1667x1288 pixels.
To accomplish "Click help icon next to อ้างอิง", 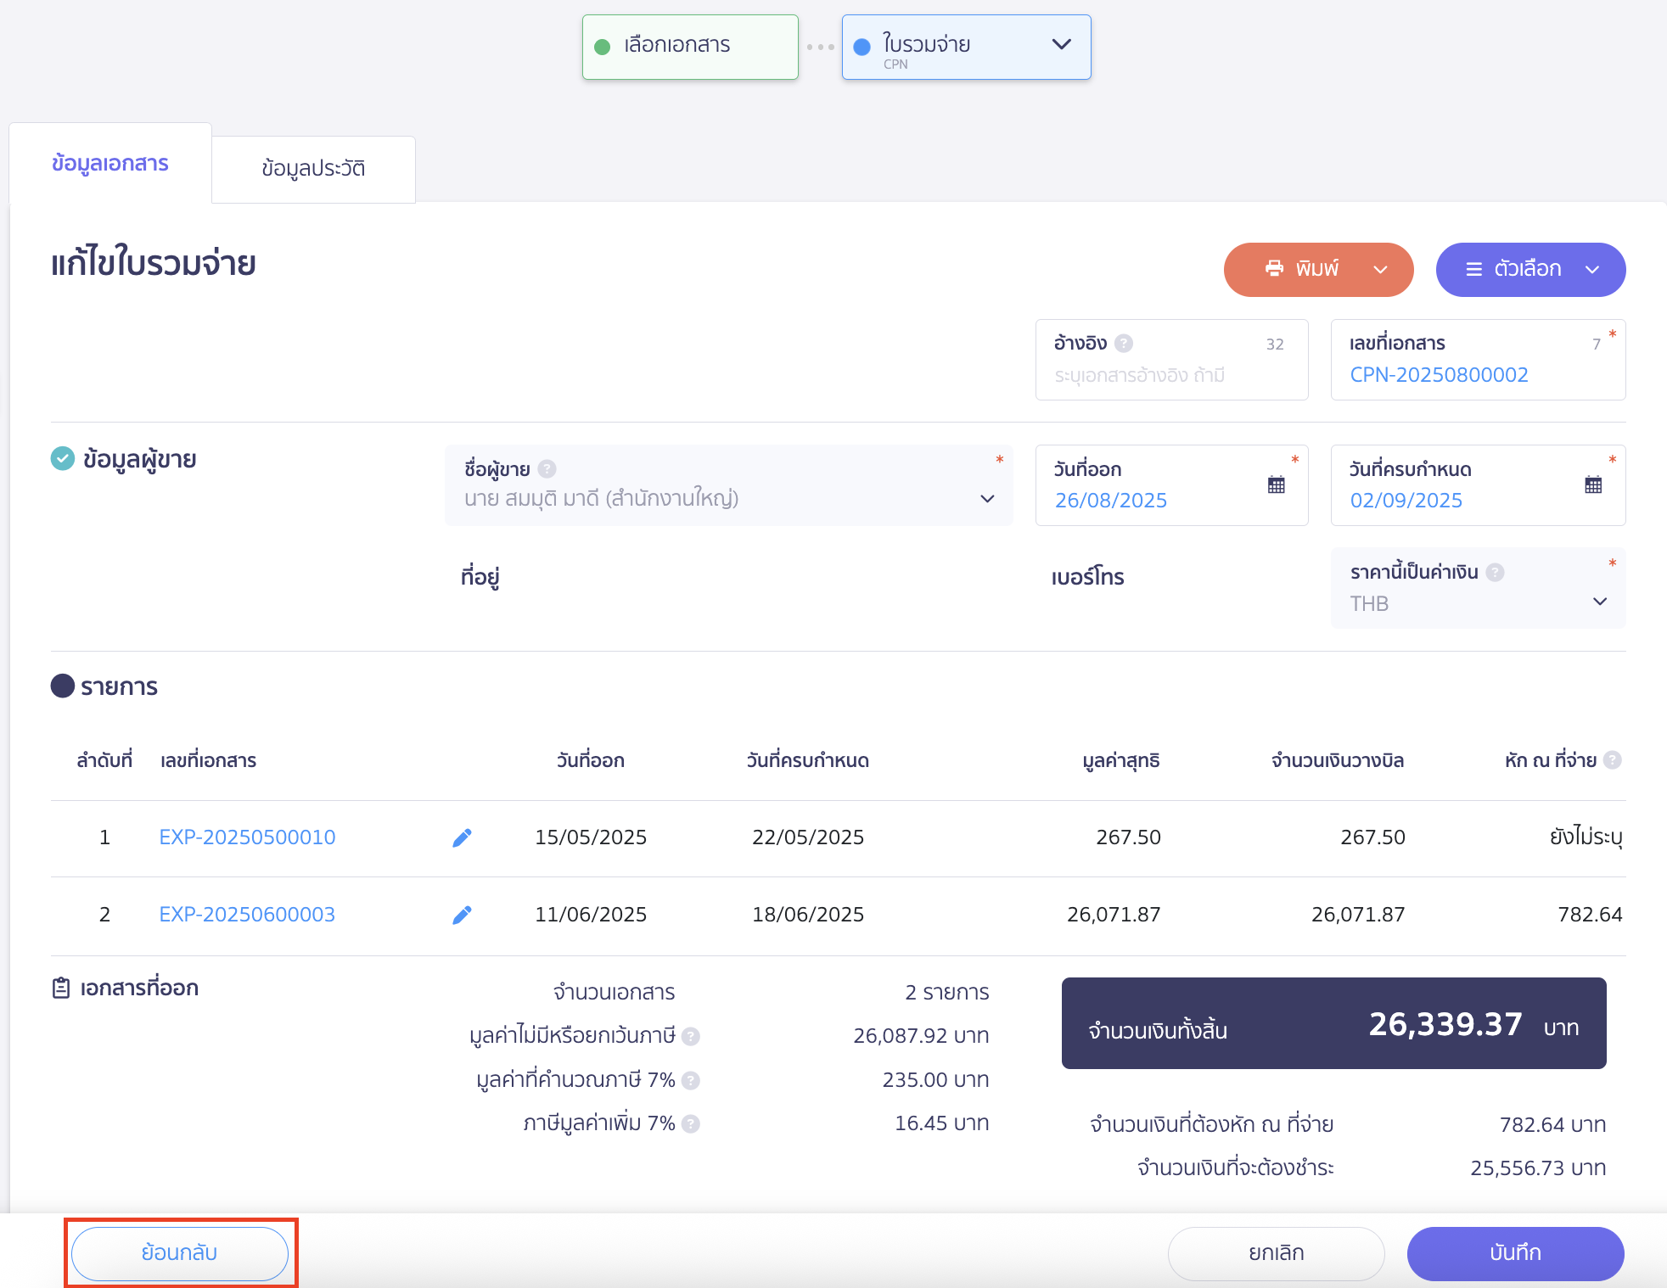I will [1124, 343].
